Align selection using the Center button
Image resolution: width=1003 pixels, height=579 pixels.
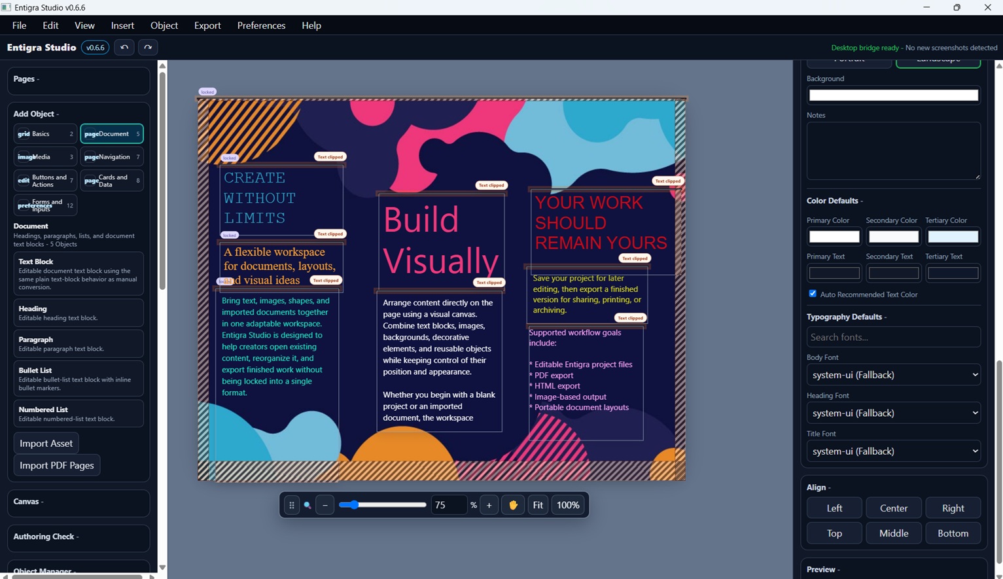click(894, 508)
